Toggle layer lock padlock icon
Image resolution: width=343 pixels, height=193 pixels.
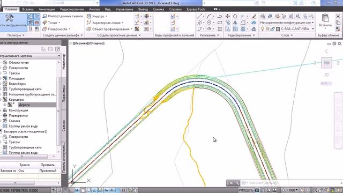pyautogui.click(x=272, y=29)
